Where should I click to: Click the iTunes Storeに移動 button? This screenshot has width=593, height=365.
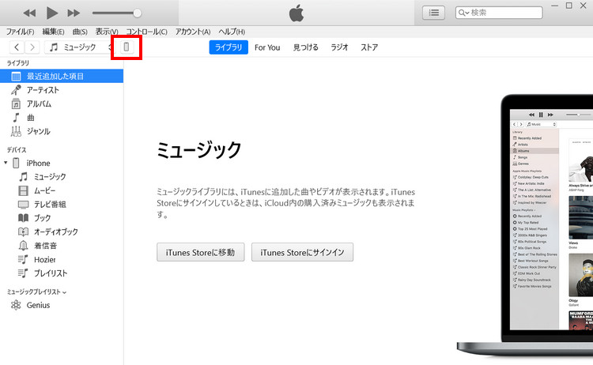[x=201, y=252]
